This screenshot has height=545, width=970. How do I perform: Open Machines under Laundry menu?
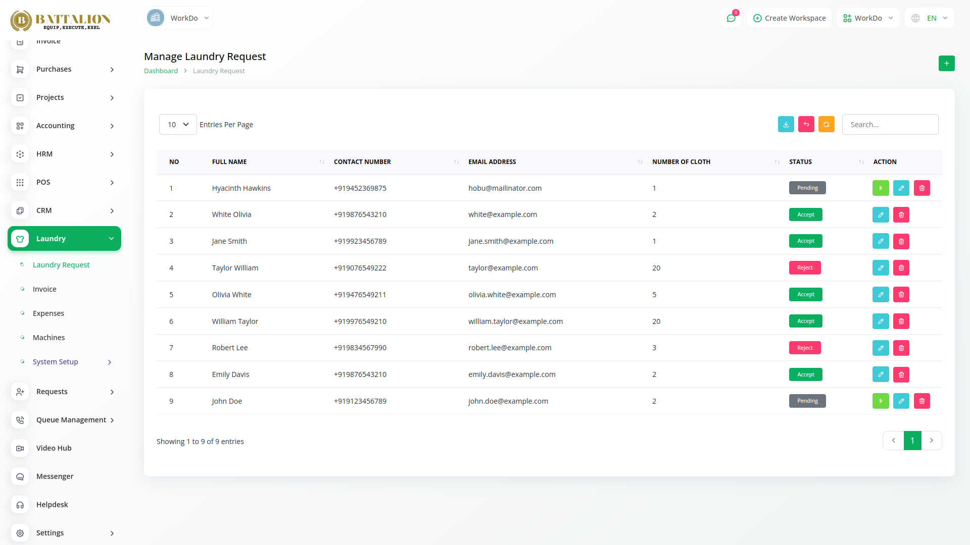pos(48,338)
